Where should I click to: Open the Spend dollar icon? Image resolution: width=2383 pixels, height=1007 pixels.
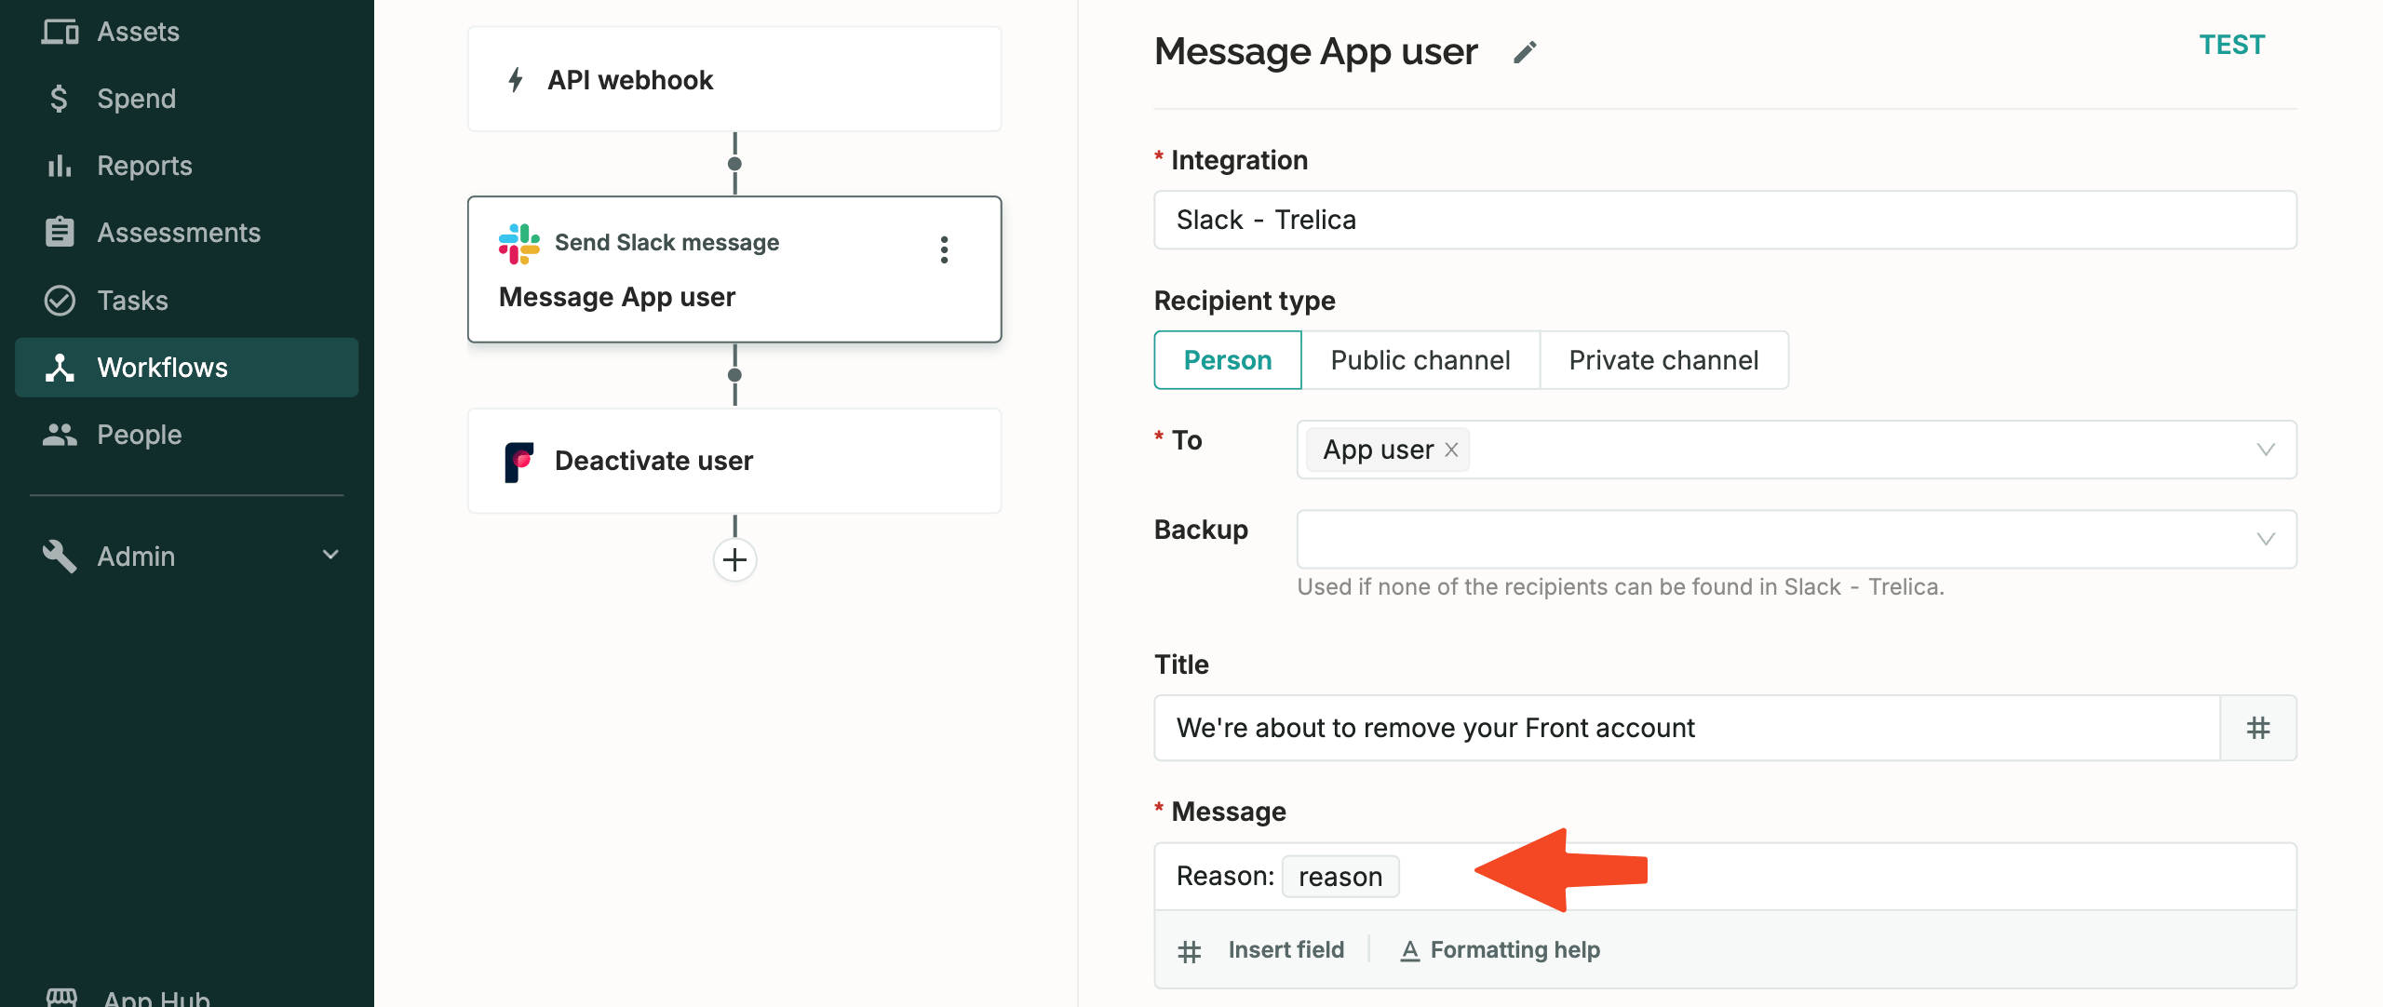(x=59, y=99)
